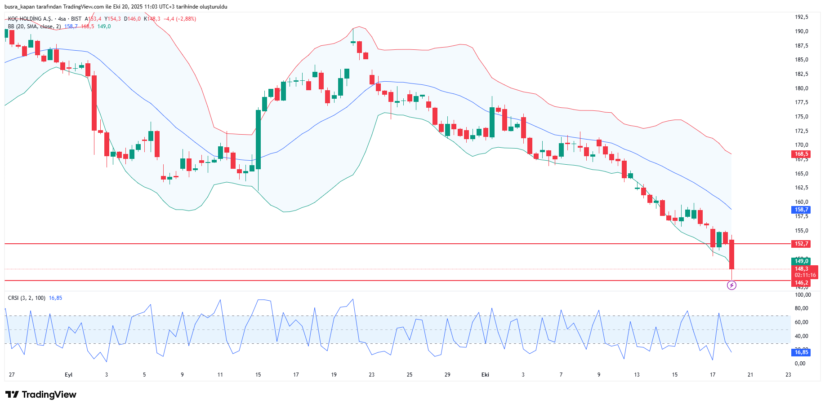The image size is (825, 408).
Task: Open the CRSI (3, 2, 100) indicator legend
Action: pyautogui.click(x=27, y=298)
